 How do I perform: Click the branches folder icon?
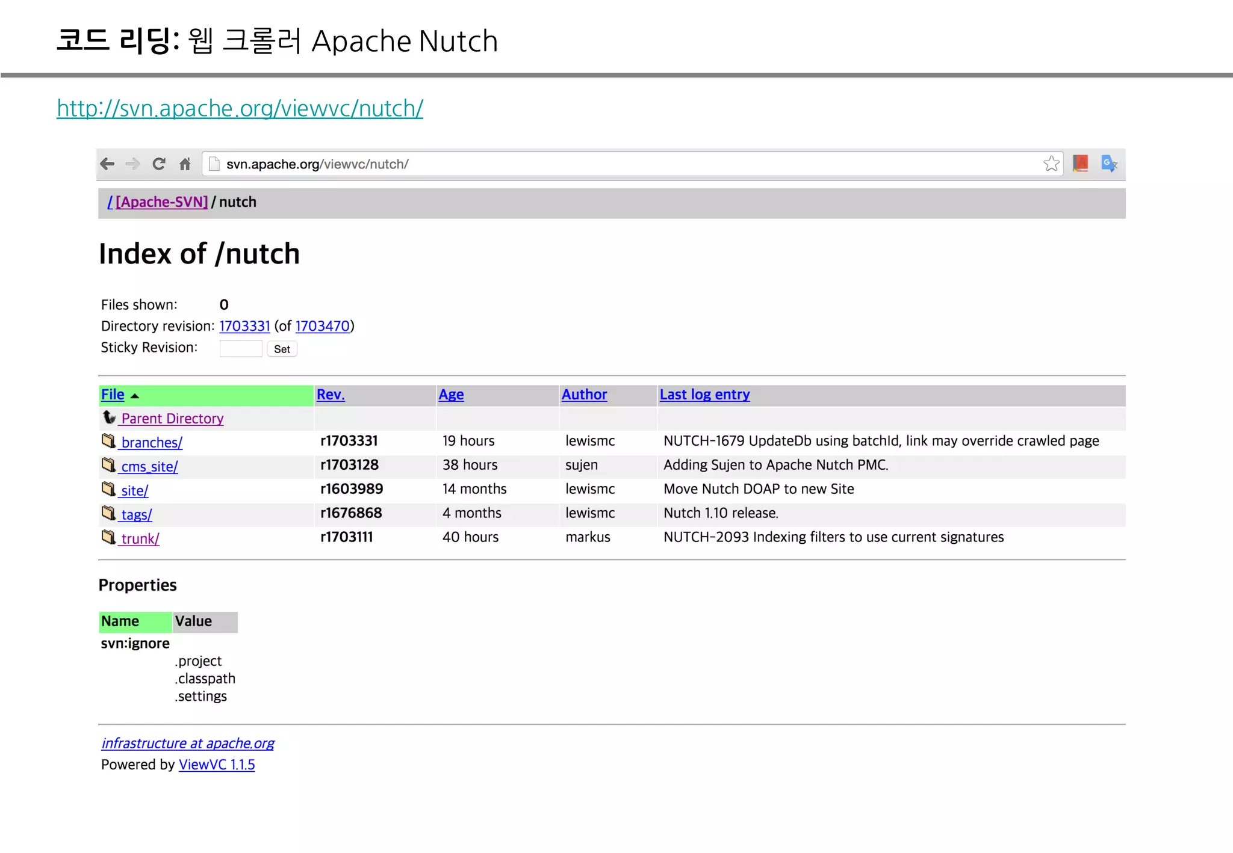[108, 441]
